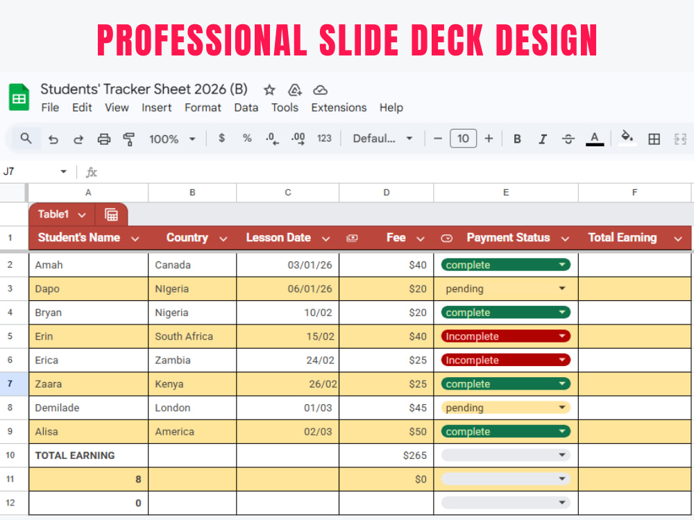
Task: Click the J7 name box
Action: pyautogui.click(x=9, y=171)
